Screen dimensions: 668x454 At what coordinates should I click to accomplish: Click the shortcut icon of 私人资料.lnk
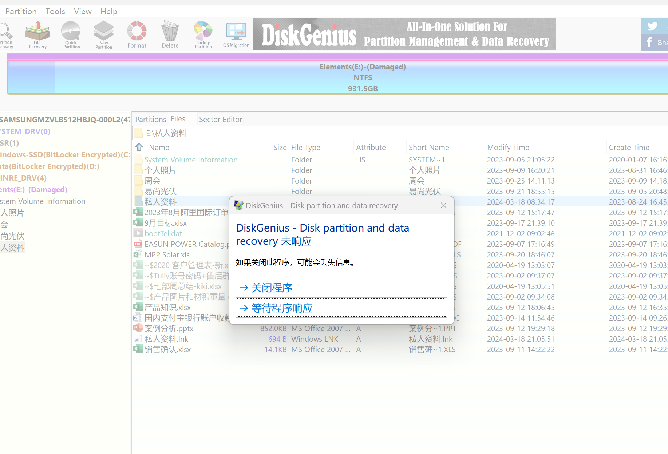pos(138,338)
